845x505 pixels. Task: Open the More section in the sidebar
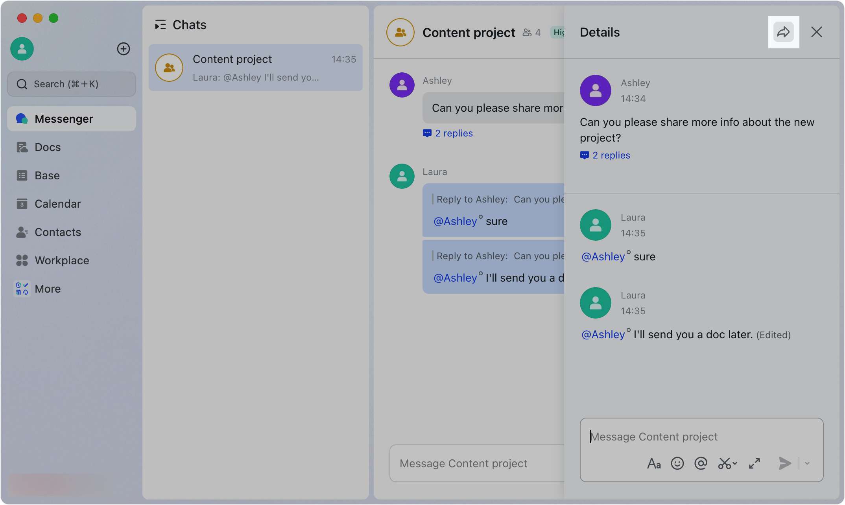pos(47,289)
